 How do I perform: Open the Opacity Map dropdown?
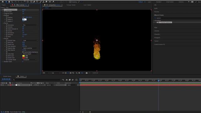coord(30,48)
